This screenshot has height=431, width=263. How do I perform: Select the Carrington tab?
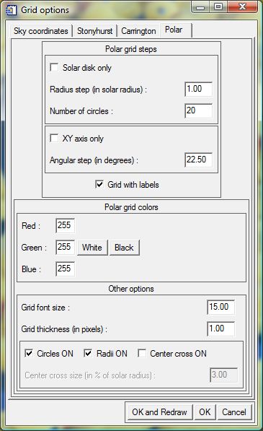[x=138, y=31]
